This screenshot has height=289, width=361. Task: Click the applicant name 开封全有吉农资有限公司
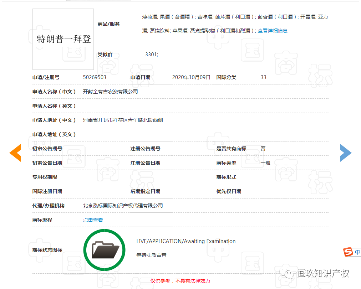[x=110, y=92]
